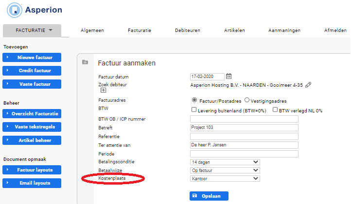Open Factuur layouts
Image resolution: width=351 pixels, height=204 pixels.
pos(32,170)
